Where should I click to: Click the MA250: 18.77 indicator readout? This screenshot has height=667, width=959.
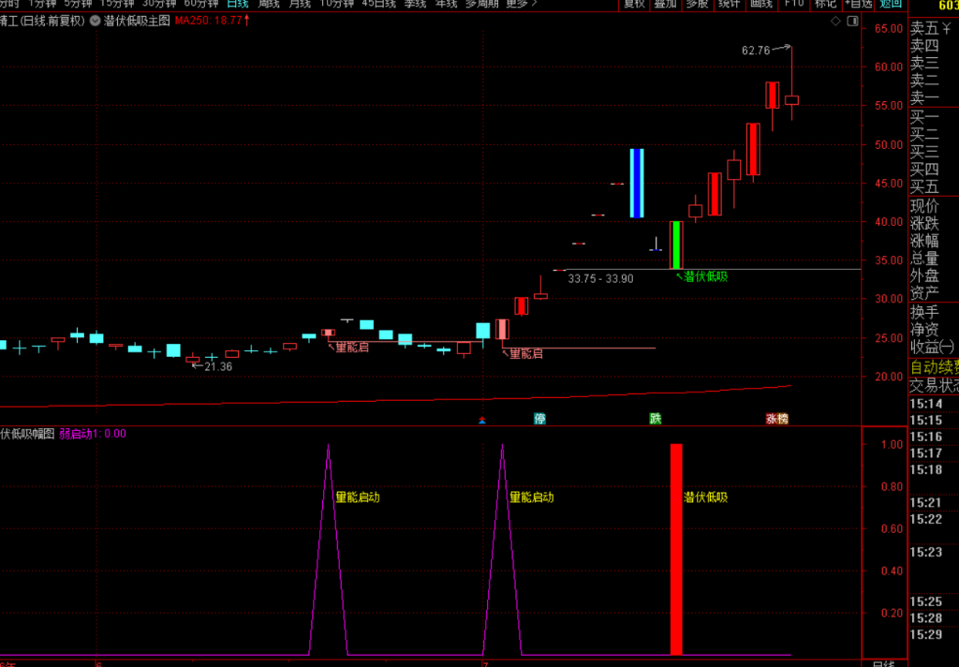[x=213, y=21]
